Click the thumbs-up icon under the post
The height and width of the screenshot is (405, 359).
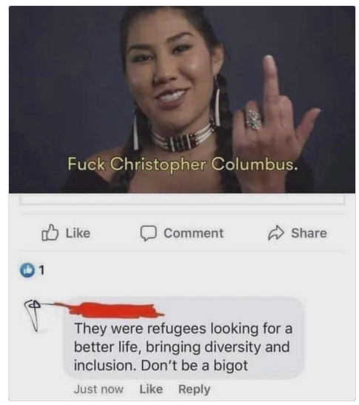[50, 232]
